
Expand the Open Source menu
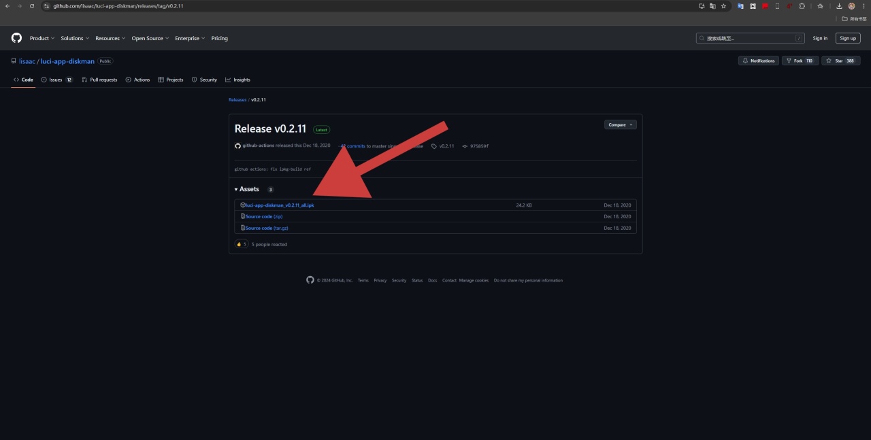click(x=150, y=38)
